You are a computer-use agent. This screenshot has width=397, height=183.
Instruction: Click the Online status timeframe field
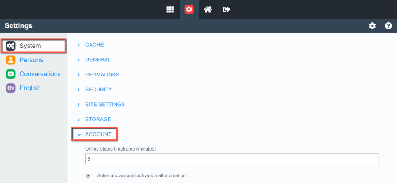tap(232, 159)
